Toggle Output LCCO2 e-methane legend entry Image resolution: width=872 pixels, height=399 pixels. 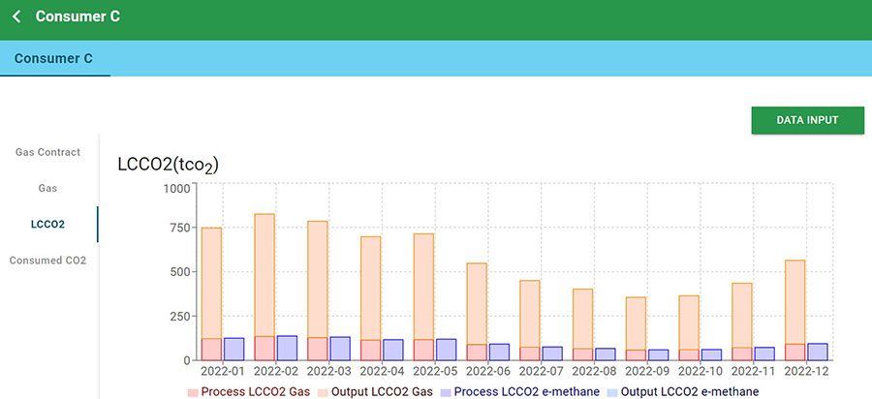683,392
